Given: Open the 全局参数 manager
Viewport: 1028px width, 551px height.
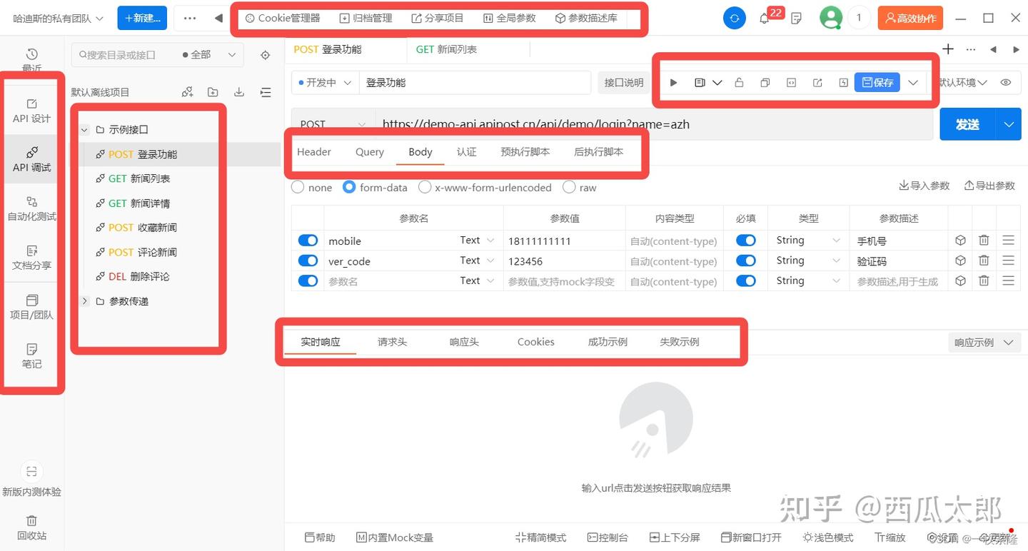Looking at the screenshot, I should [509, 19].
